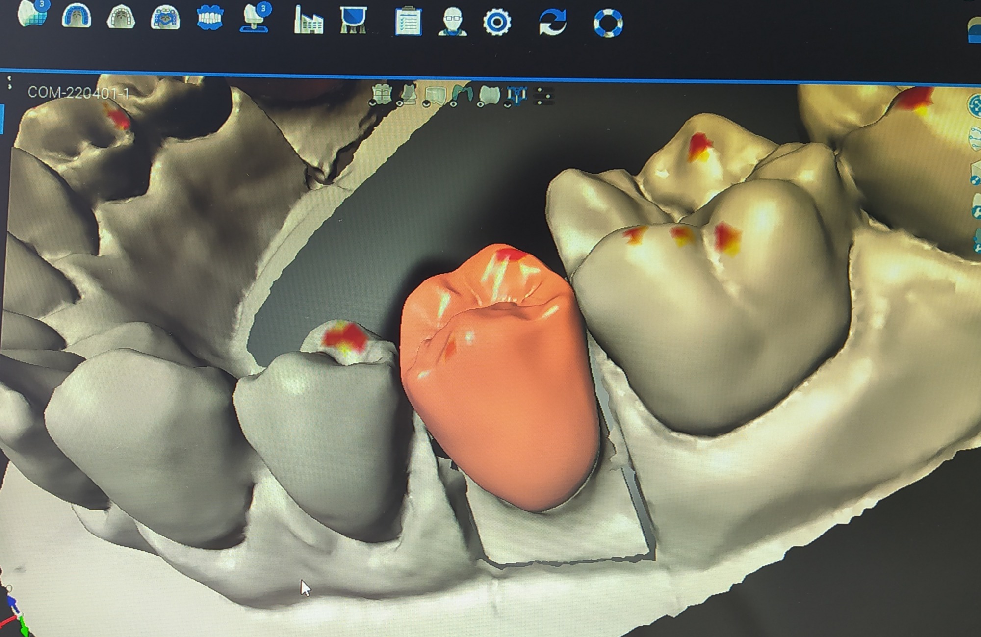Open settings gear in top toolbar

pos(497,23)
